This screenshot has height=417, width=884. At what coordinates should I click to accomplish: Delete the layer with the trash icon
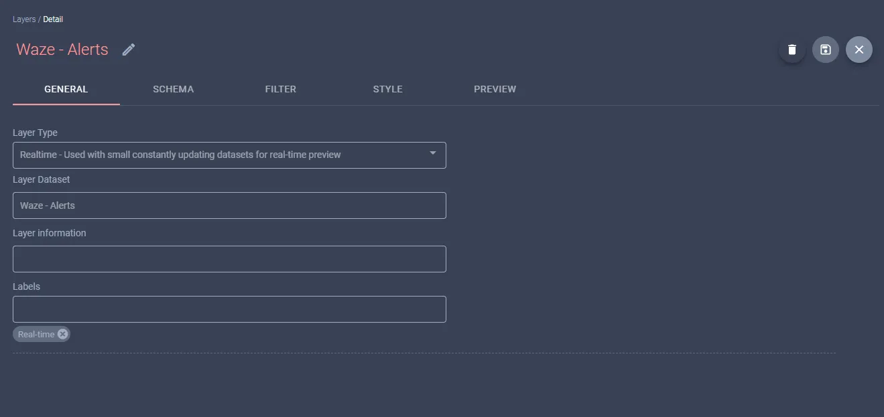point(792,50)
